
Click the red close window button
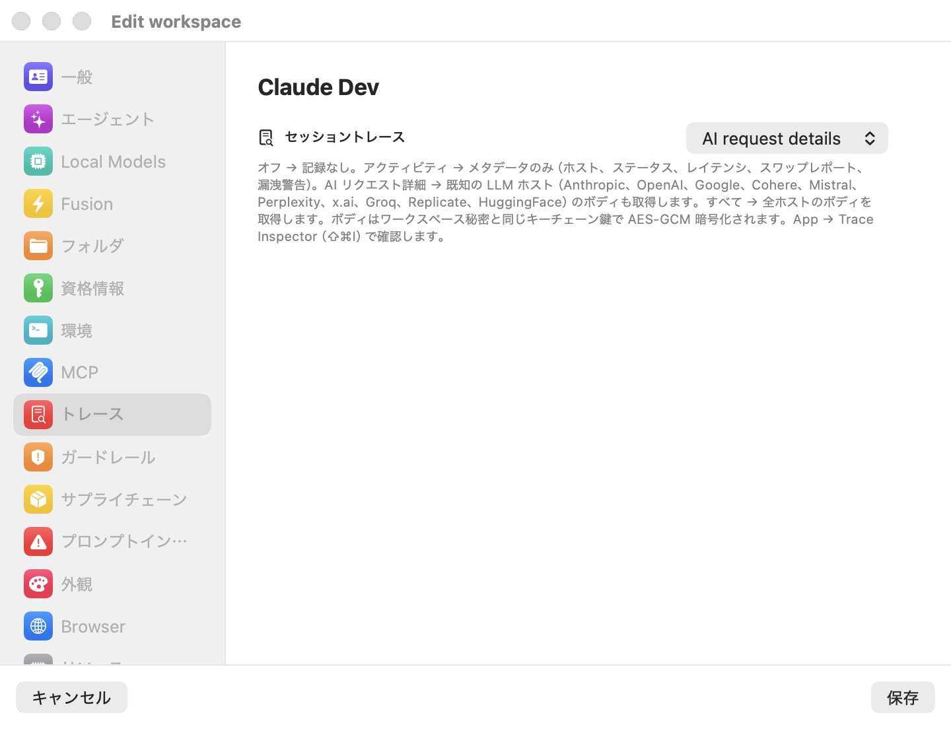pyautogui.click(x=21, y=21)
